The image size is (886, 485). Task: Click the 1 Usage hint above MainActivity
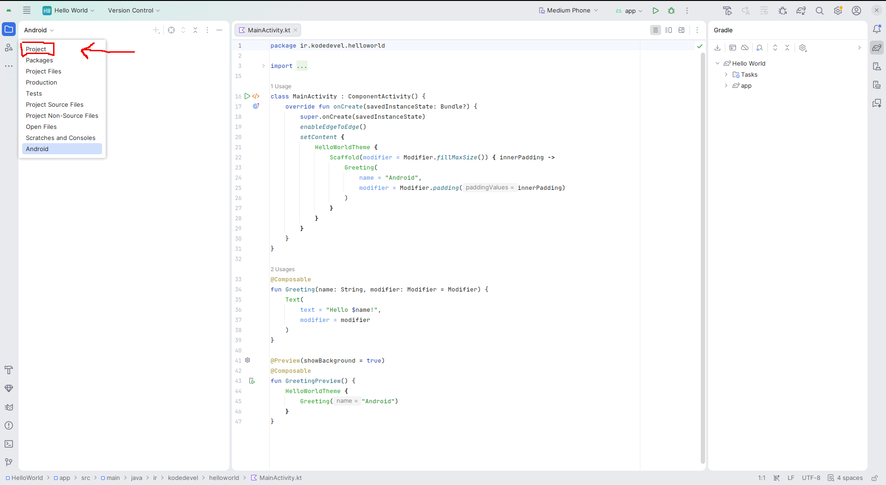click(281, 86)
